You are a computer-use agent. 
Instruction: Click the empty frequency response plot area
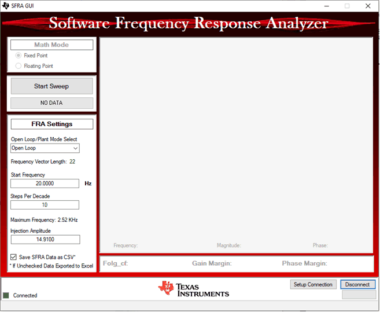tap(236, 139)
